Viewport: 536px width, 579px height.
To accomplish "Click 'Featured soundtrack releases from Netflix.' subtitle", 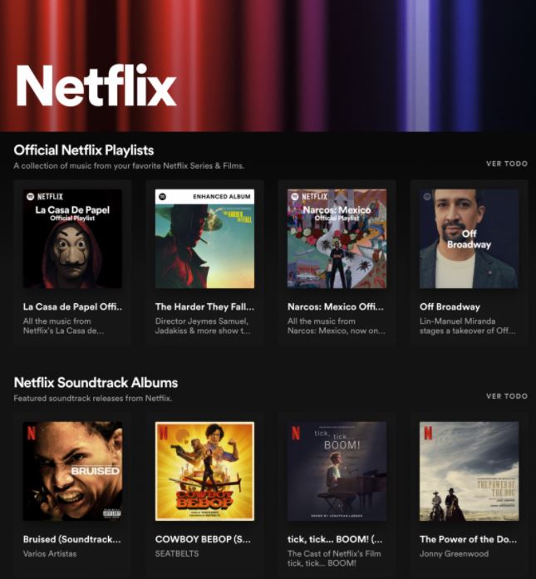I will [x=93, y=399].
